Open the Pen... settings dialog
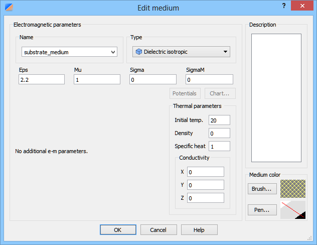The height and width of the screenshot is (245, 317). [262, 210]
